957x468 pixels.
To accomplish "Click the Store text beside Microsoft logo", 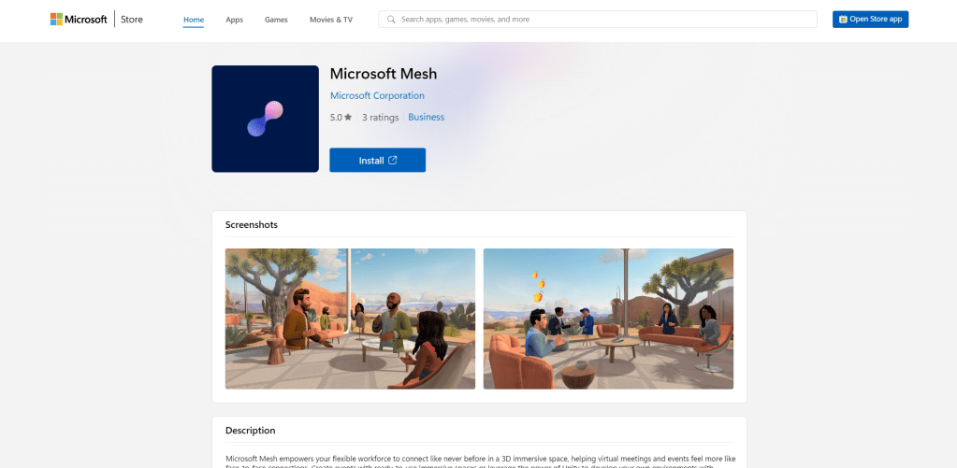I will (132, 20).
